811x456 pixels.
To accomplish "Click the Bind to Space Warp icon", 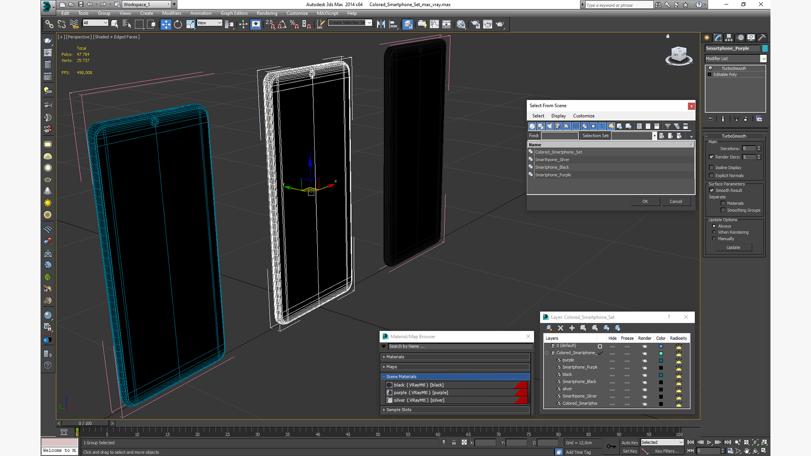I will [x=74, y=24].
